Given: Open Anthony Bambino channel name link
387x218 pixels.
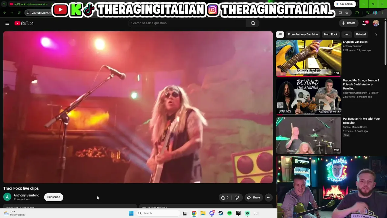Looking at the screenshot, I should [x=26, y=195].
